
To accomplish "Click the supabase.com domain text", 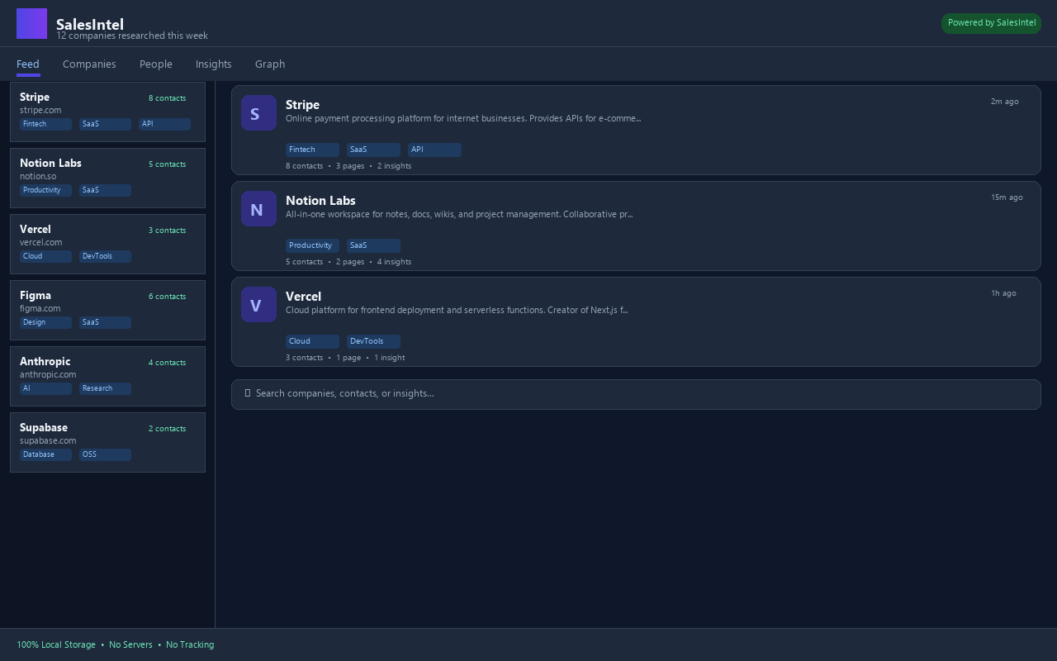I will 48,440.
